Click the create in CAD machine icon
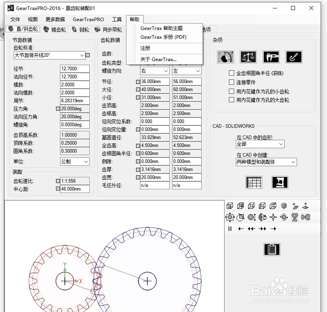This screenshot has width=327, height=312. 280,182
